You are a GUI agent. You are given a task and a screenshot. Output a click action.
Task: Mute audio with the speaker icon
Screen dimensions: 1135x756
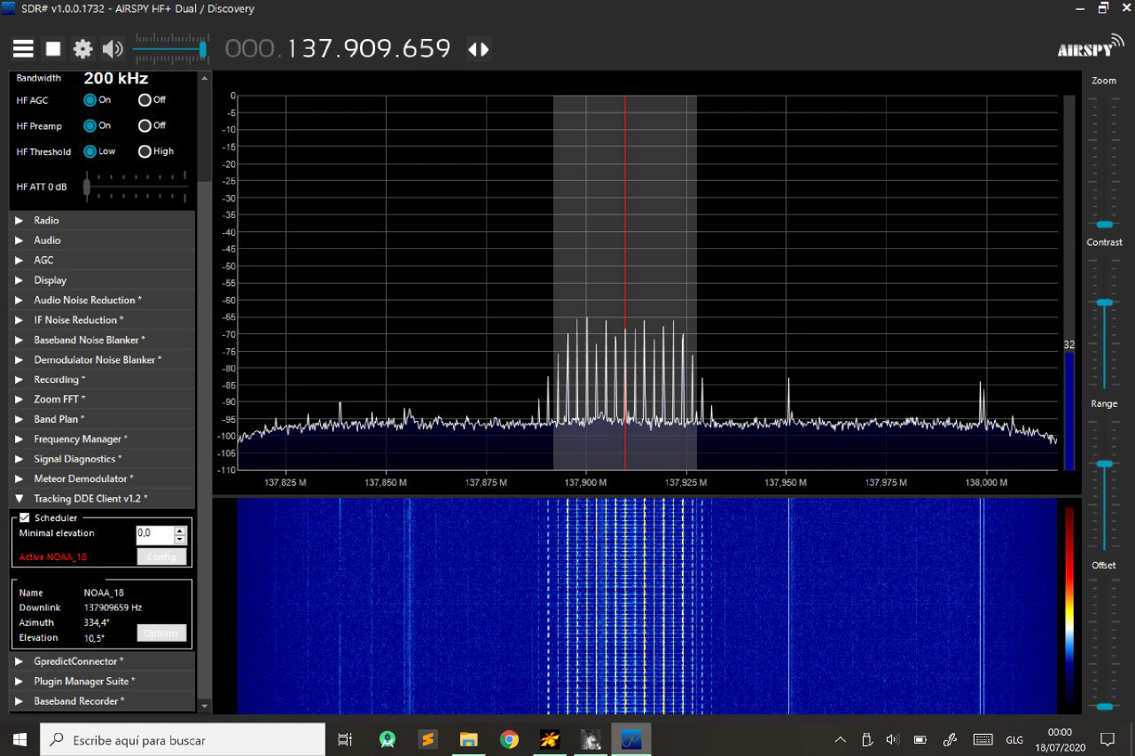113,49
